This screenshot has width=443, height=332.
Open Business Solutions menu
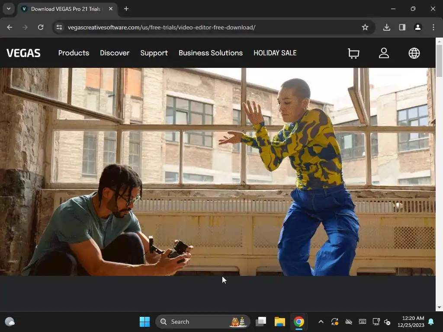point(211,53)
